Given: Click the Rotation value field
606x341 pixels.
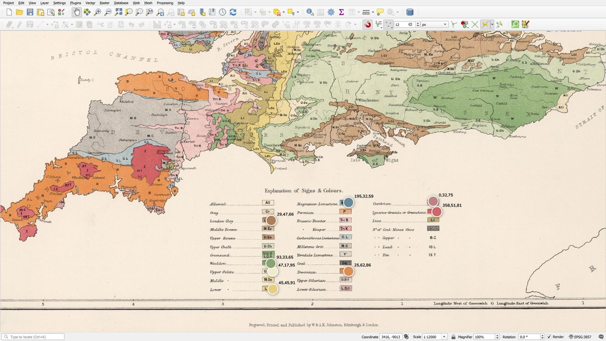Looking at the screenshot, I should click(528, 337).
